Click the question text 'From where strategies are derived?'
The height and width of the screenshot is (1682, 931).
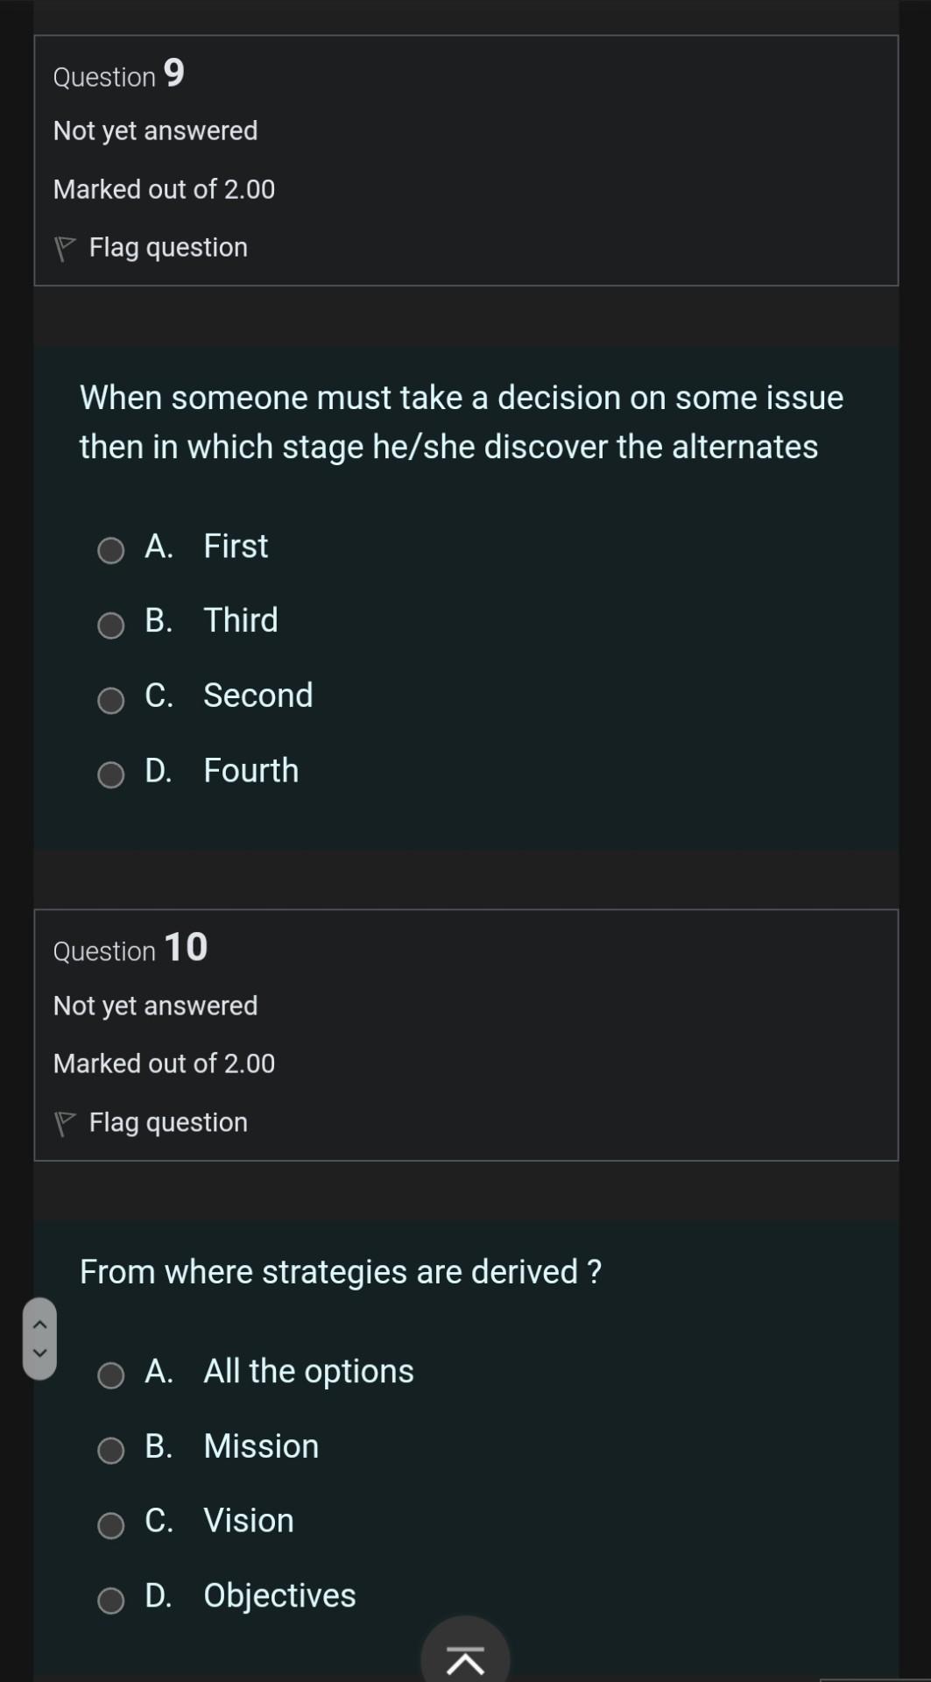340,1271
